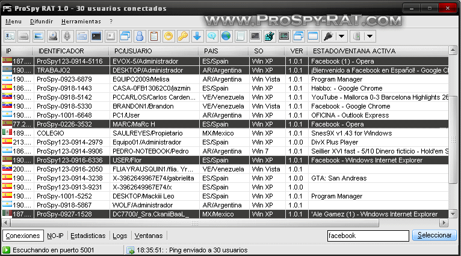461x256 pixels.
Task: Open the drive file manager icon
Action: (x=24, y=37)
